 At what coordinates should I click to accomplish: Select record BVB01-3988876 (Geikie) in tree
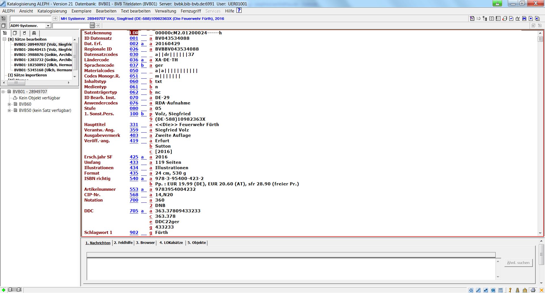[x=43, y=55]
